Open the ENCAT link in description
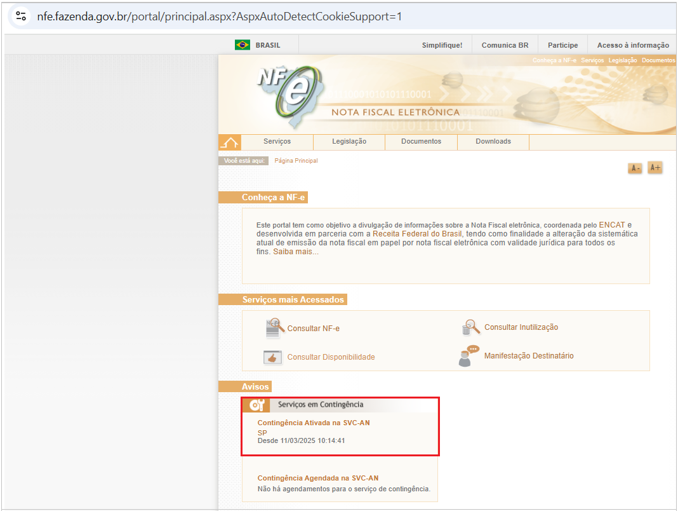The height and width of the screenshot is (511, 678). pyautogui.click(x=611, y=225)
